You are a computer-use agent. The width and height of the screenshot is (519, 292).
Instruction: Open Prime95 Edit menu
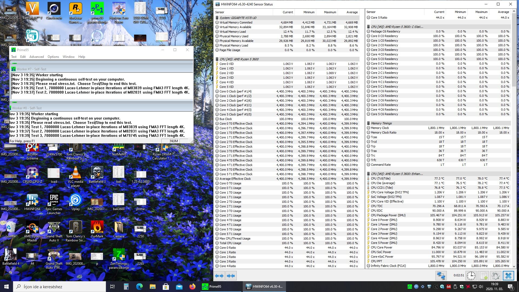tap(23, 57)
